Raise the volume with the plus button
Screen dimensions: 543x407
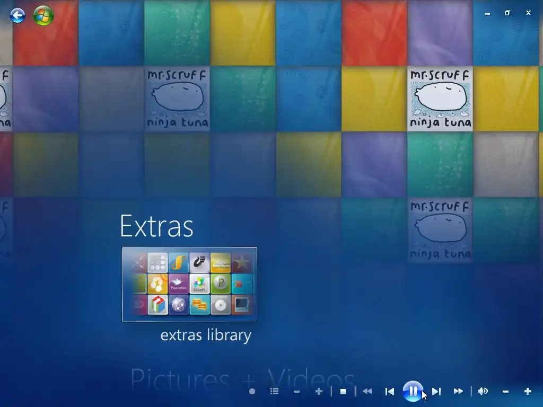(528, 392)
